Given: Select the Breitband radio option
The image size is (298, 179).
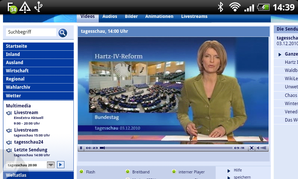Looking at the screenshot, I should (127, 172).
